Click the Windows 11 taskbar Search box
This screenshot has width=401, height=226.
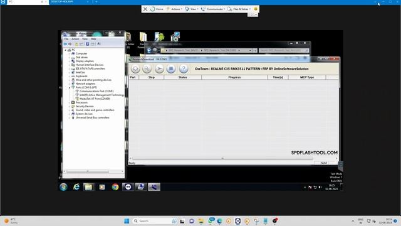pyautogui.click(x=155, y=221)
